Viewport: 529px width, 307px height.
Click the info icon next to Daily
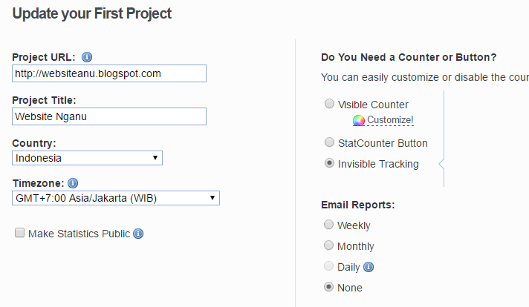pyautogui.click(x=369, y=267)
